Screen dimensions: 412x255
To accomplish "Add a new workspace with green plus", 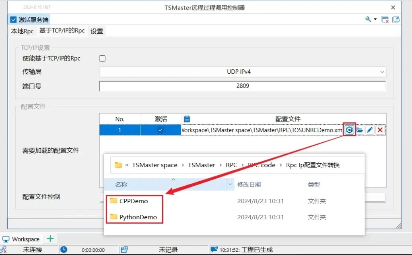I will (50, 239).
